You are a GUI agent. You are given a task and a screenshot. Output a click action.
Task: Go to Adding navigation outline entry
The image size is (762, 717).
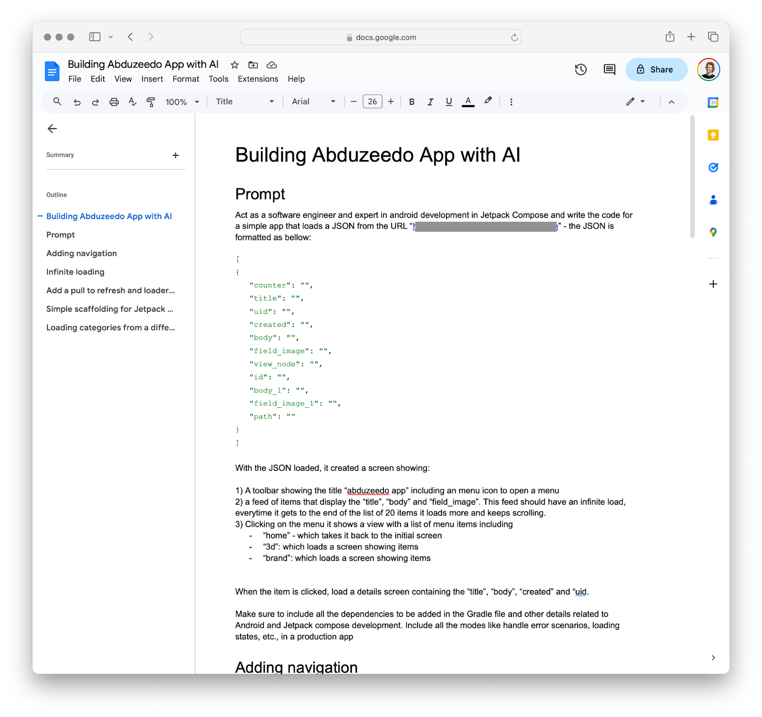pos(81,253)
